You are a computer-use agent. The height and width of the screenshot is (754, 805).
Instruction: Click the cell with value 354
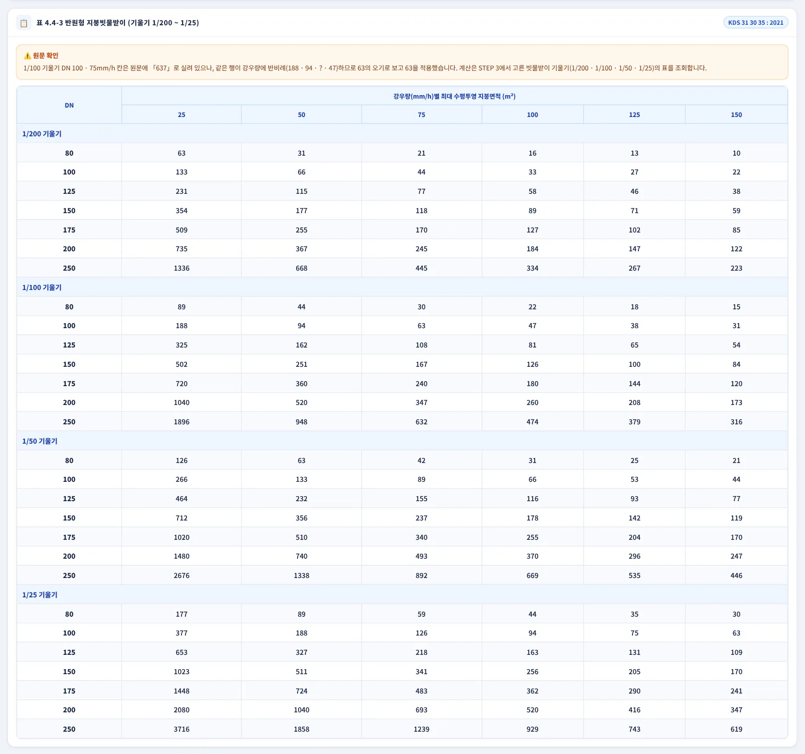point(182,211)
